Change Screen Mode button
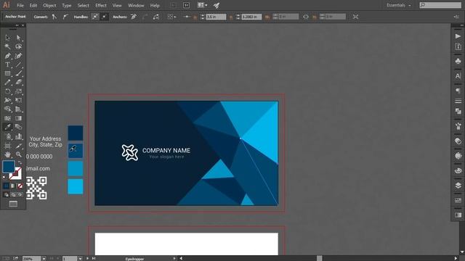 pyautogui.click(x=13, y=204)
